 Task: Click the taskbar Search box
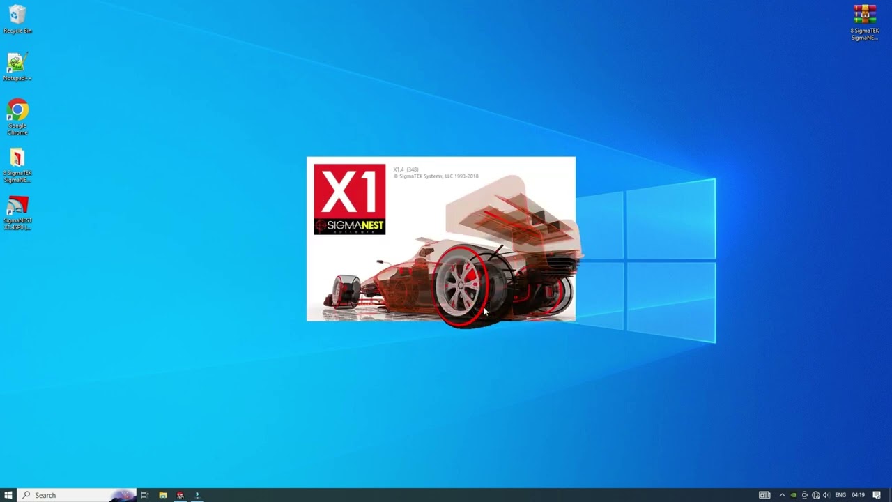click(77, 495)
